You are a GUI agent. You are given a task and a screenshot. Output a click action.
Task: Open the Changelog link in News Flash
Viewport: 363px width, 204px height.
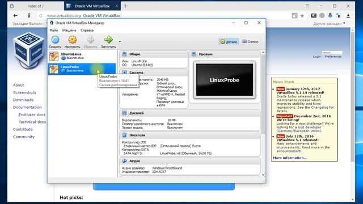[x=319, y=108]
